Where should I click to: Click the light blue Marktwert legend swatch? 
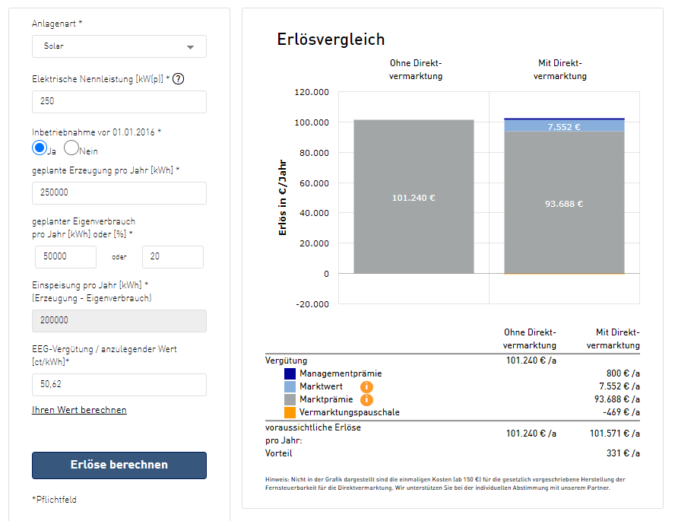click(290, 386)
